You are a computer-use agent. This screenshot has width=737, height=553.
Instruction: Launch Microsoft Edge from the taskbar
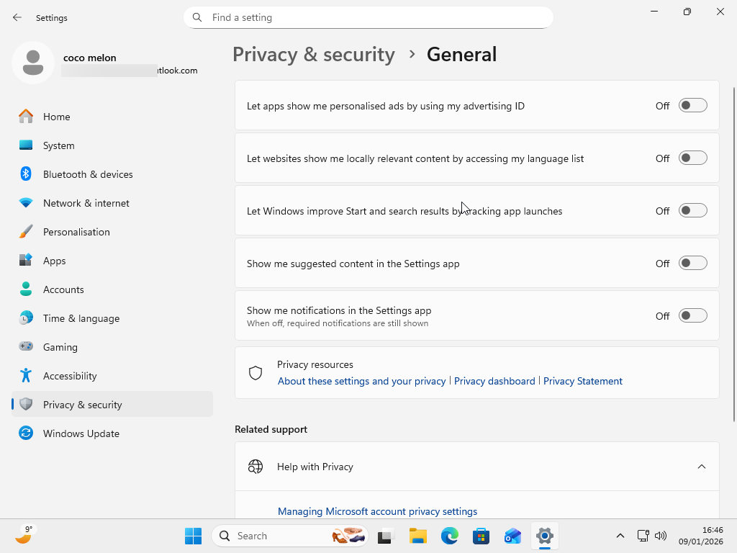point(449,536)
